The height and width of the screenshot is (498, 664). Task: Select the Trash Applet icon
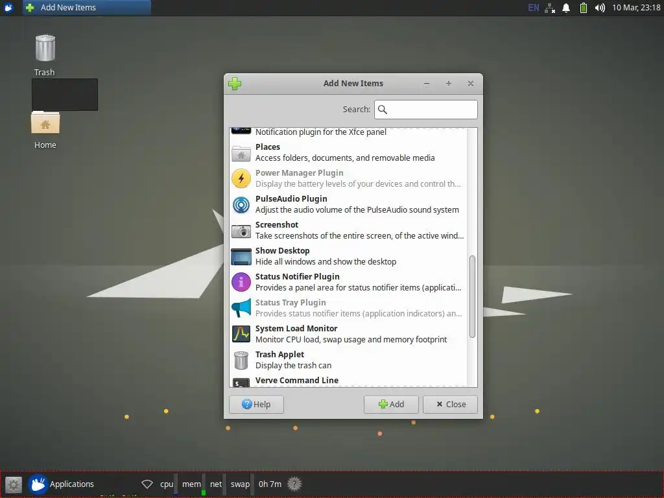241,360
